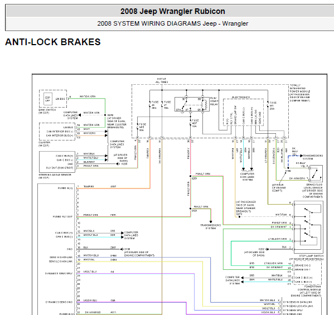Screen dimensions: 334x315
Task: Select the FUSE J8 label
Action: click(x=154, y=105)
